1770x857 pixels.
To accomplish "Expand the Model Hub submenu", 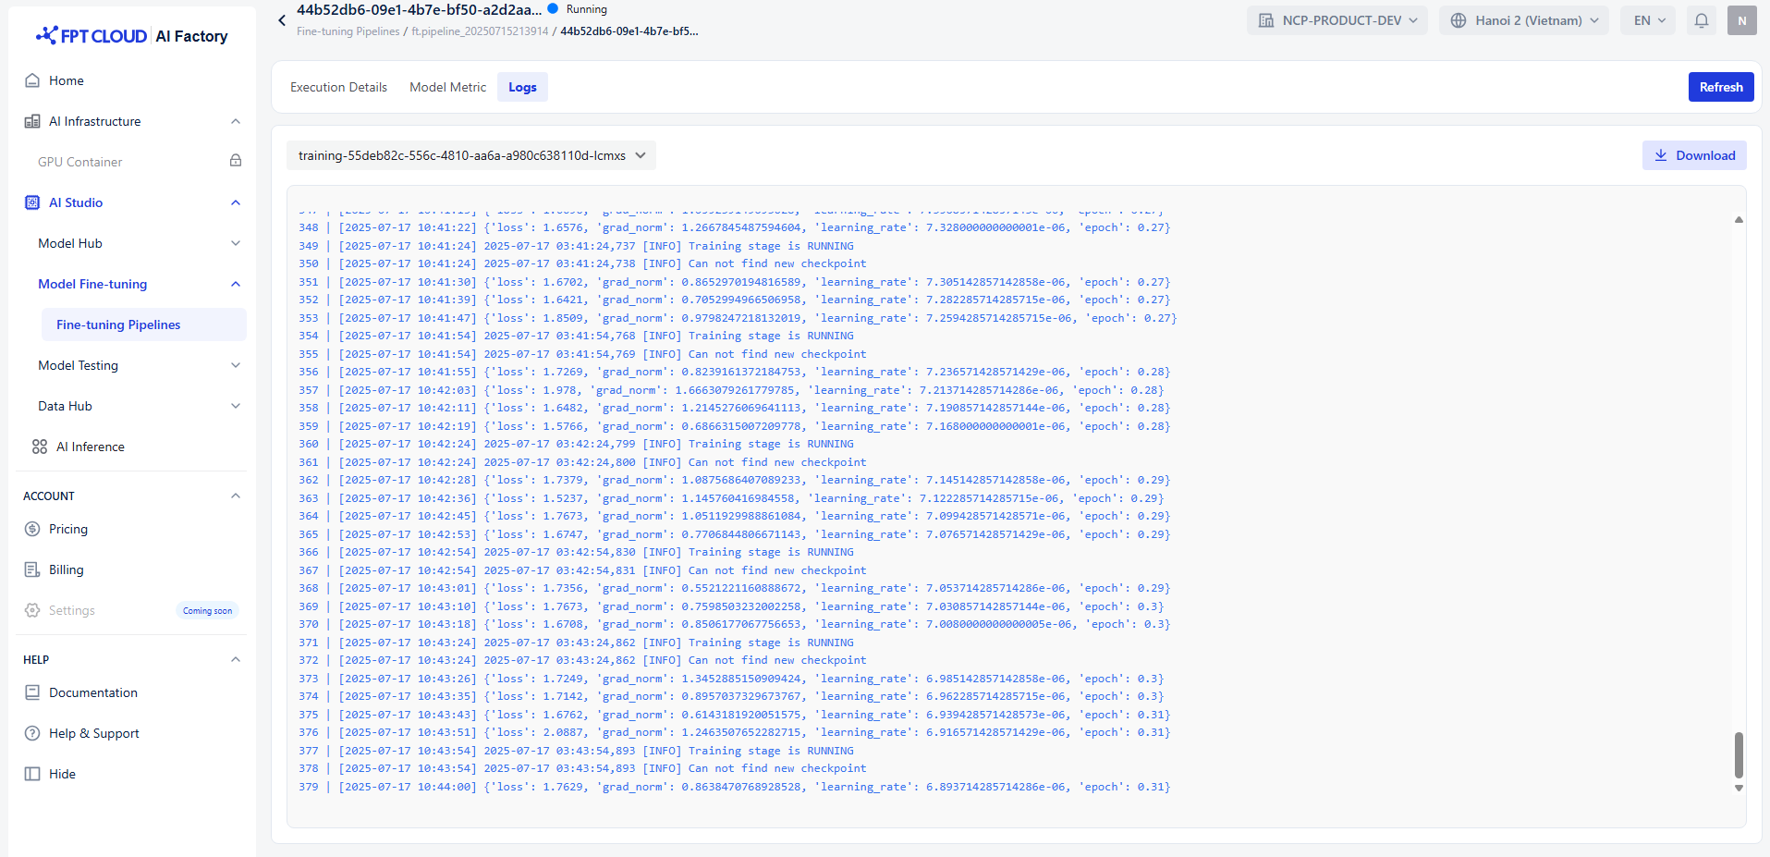I will [236, 243].
